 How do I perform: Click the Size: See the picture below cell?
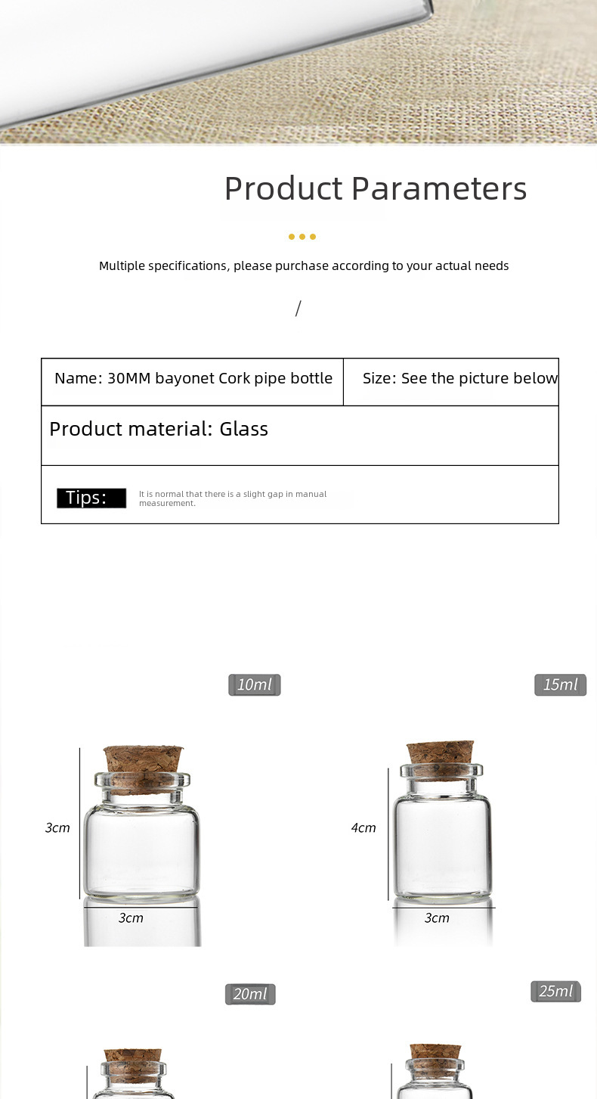tap(459, 379)
